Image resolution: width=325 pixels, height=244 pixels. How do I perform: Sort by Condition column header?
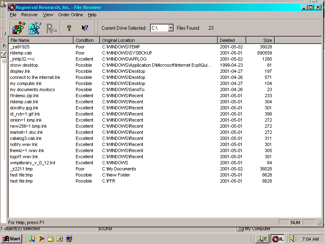click(87, 40)
